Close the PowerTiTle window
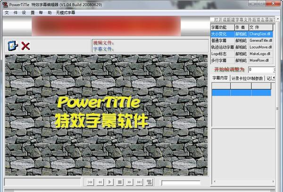283x192 pixels. pyautogui.click(x=273, y=3)
